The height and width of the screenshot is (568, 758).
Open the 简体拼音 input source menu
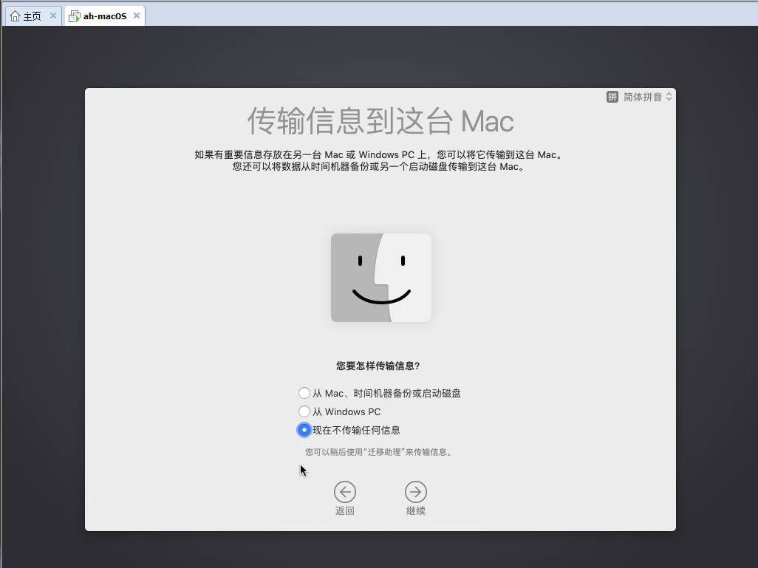(642, 97)
